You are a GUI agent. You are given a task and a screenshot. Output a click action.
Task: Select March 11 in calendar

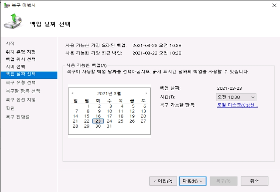coord(121,111)
